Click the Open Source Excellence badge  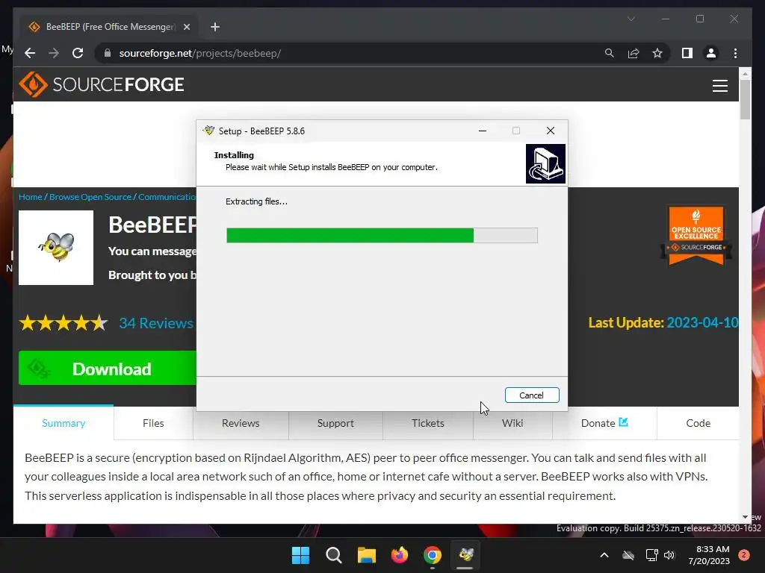point(696,236)
